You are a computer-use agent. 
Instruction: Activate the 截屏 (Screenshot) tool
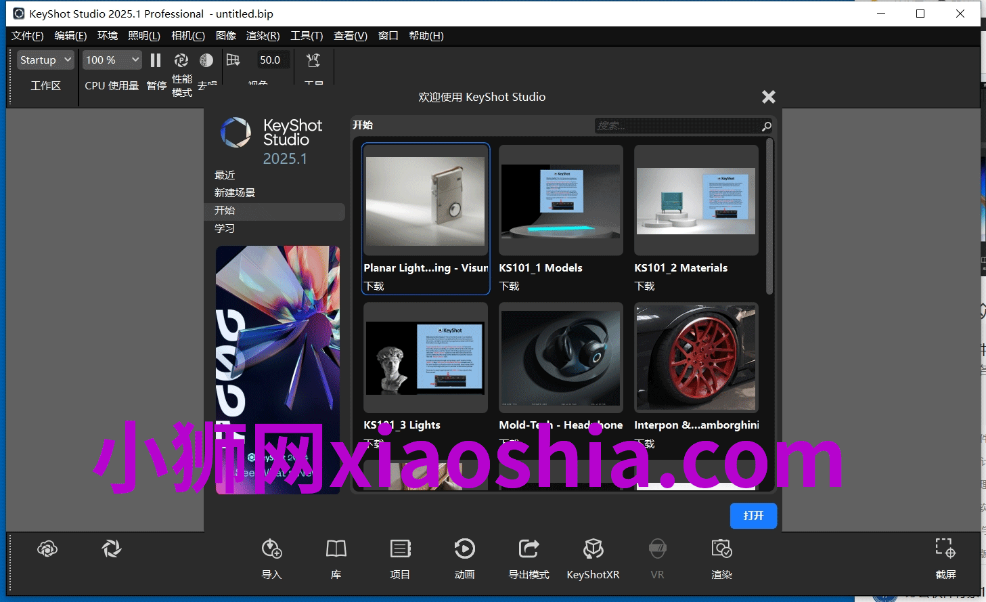pyautogui.click(x=945, y=557)
